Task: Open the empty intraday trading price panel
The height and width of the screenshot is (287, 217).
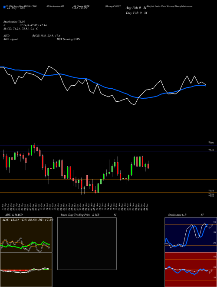Action: 87,244
